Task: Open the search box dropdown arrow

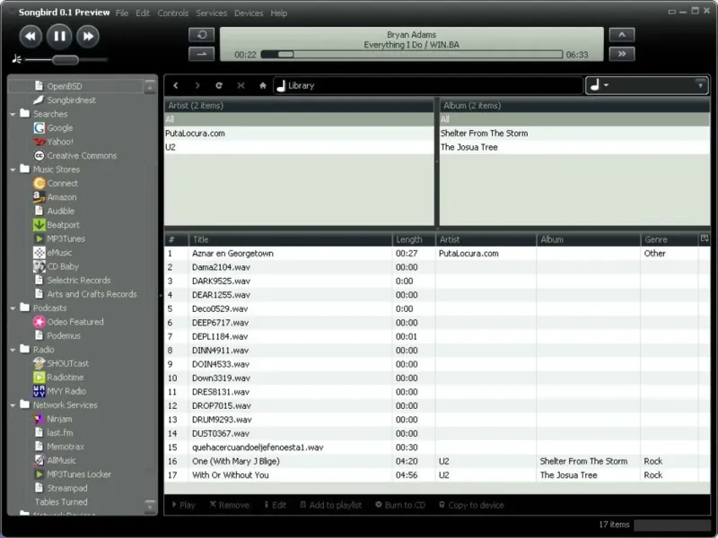Action: coord(700,85)
